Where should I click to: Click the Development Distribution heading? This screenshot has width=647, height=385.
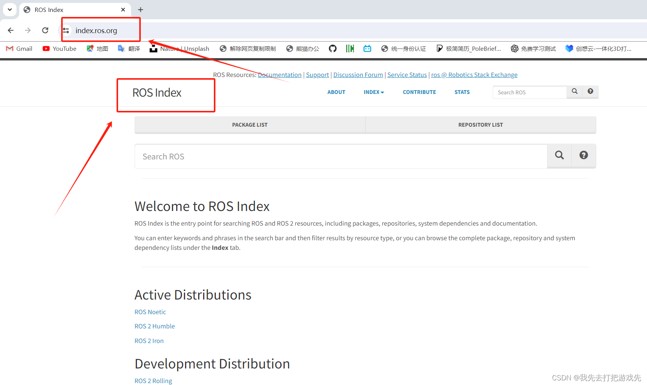click(x=212, y=364)
